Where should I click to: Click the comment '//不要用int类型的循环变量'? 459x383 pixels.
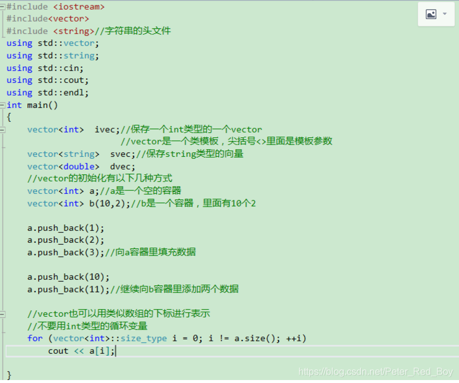pyautogui.click(x=87, y=326)
